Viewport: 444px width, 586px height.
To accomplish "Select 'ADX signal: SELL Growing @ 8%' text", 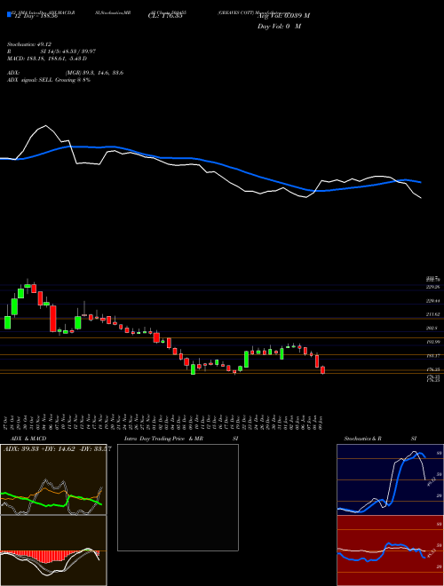I will (49, 80).
